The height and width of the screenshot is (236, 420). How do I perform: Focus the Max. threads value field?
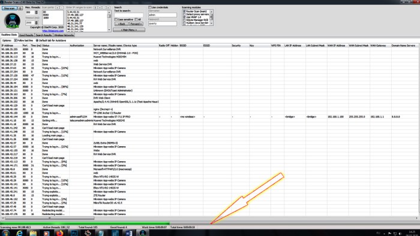click(x=30, y=13)
